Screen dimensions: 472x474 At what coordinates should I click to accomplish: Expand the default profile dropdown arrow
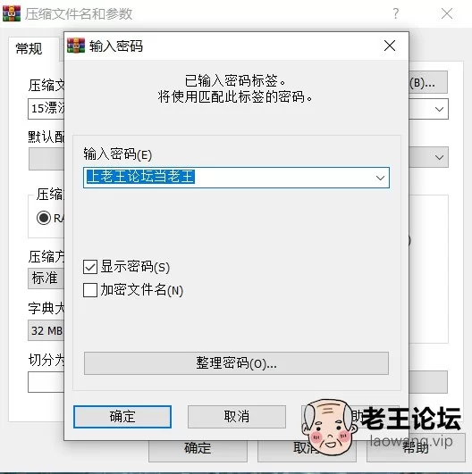tap(439, 157)
